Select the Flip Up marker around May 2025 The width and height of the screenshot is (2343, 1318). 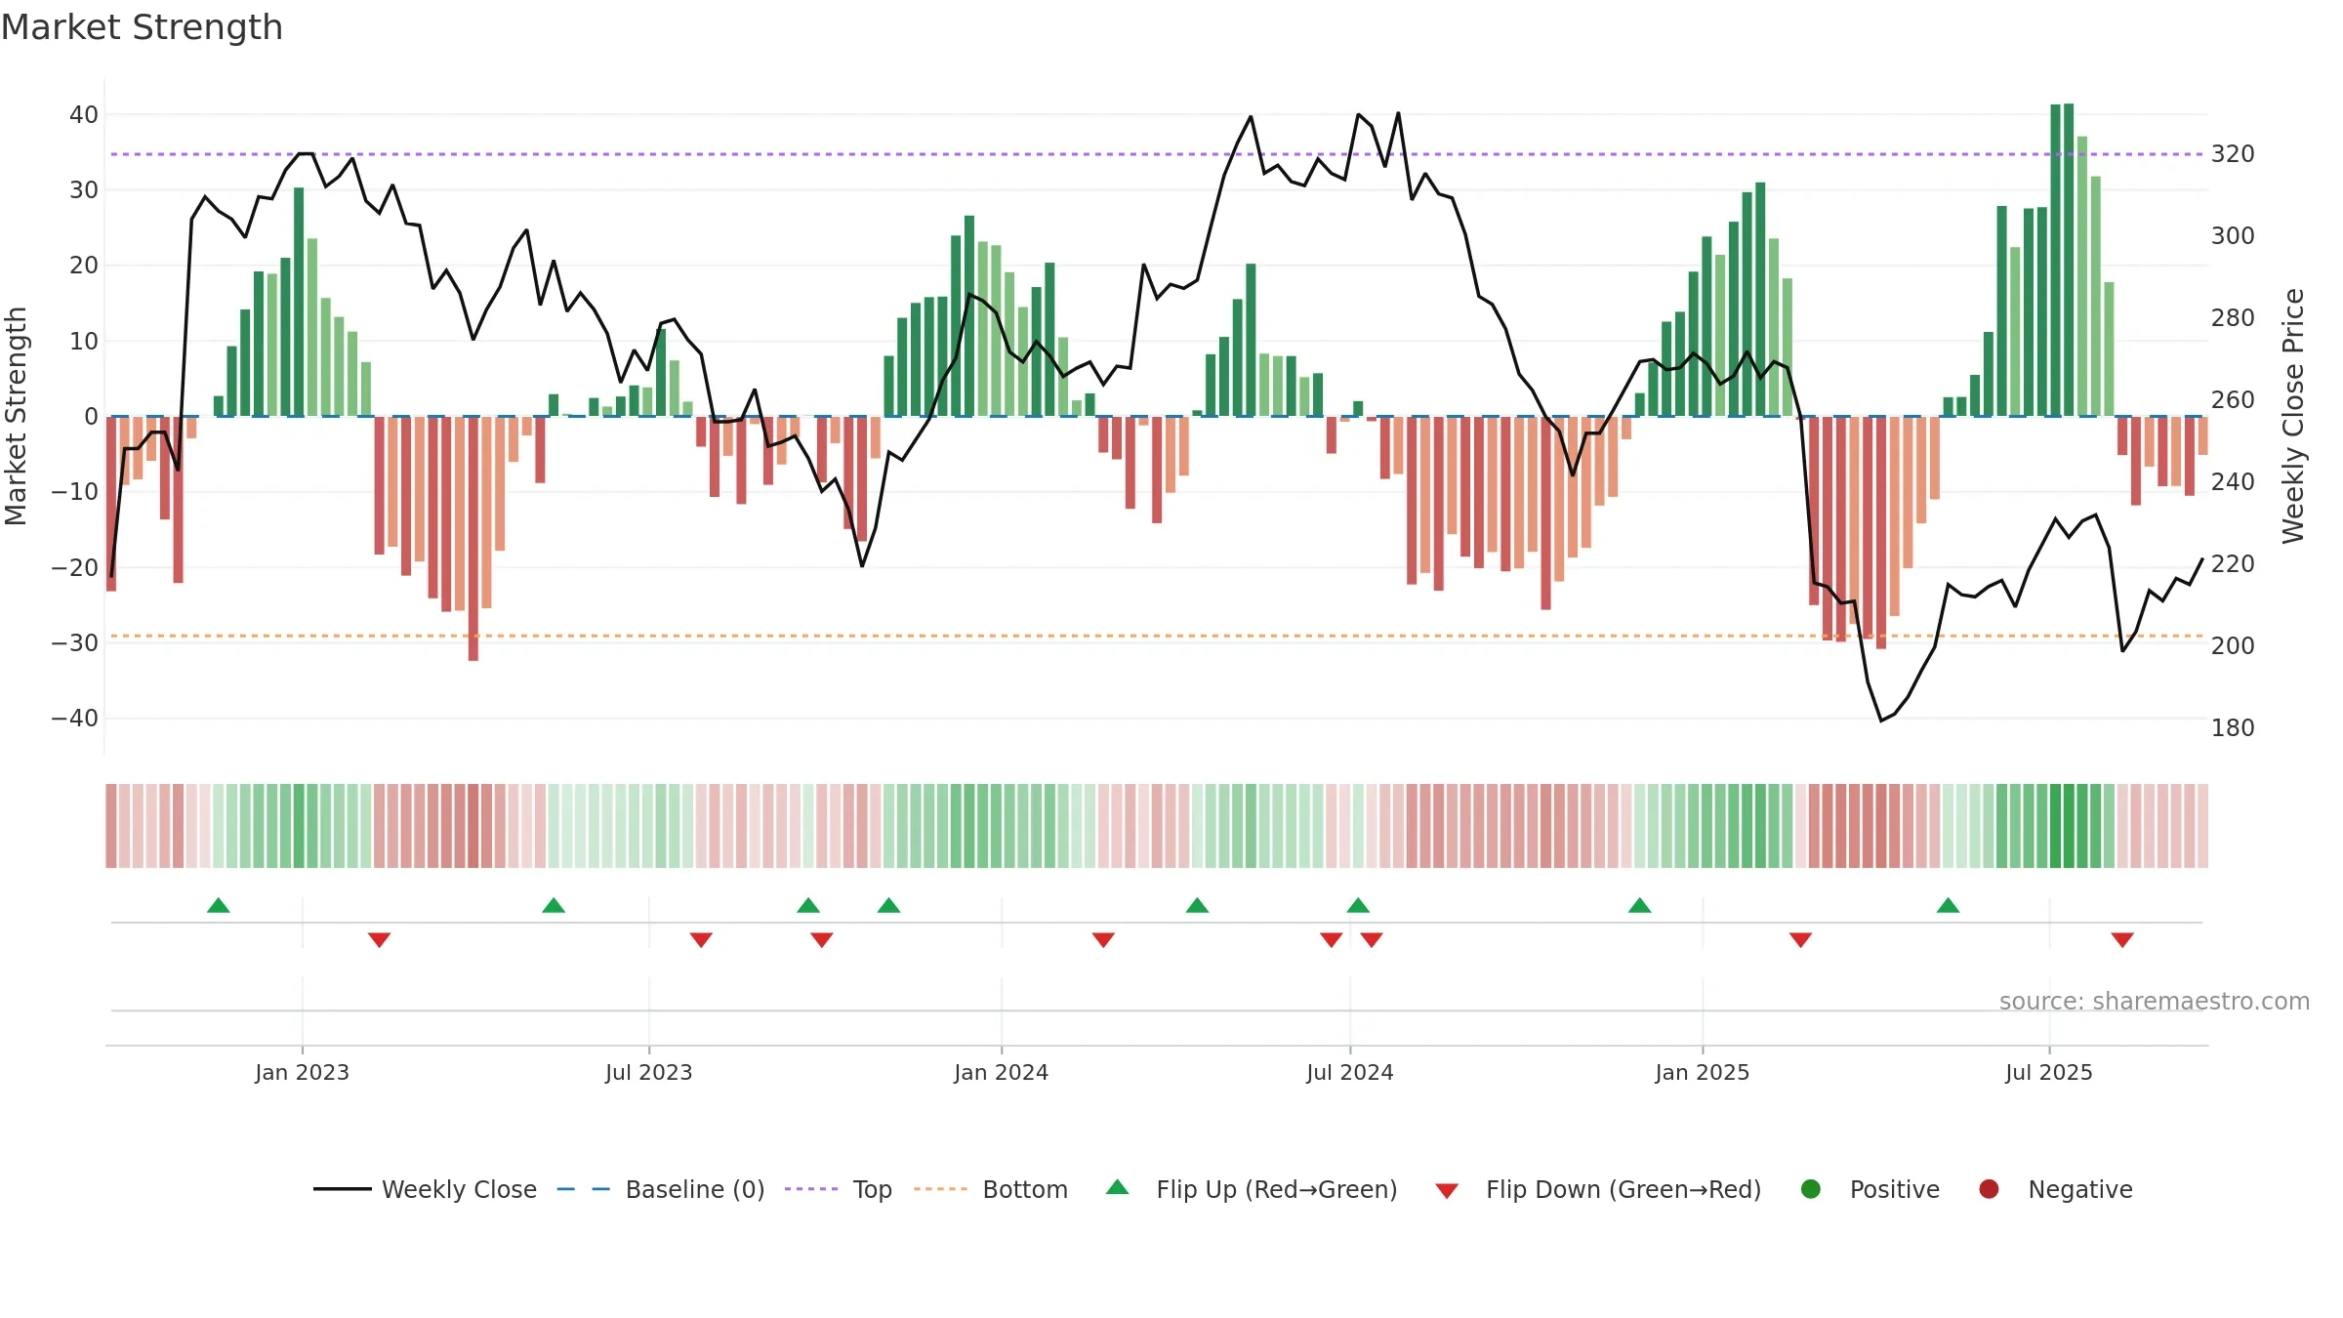tap(1949, 905)
